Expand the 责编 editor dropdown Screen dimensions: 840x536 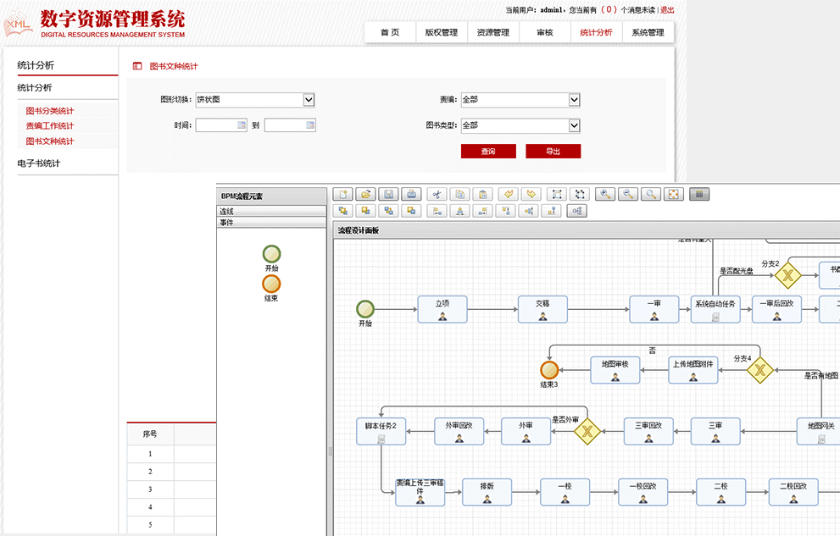coord(574,100)
